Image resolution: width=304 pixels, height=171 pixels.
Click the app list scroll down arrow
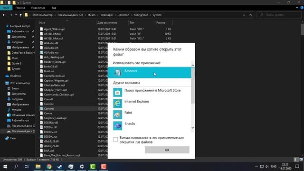point(193,128)
